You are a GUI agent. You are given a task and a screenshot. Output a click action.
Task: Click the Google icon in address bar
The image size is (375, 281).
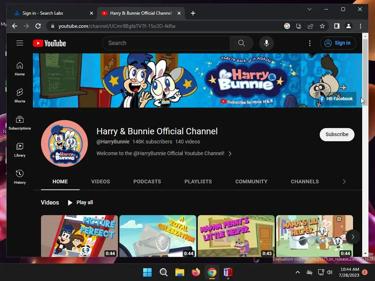click(287, 26)
